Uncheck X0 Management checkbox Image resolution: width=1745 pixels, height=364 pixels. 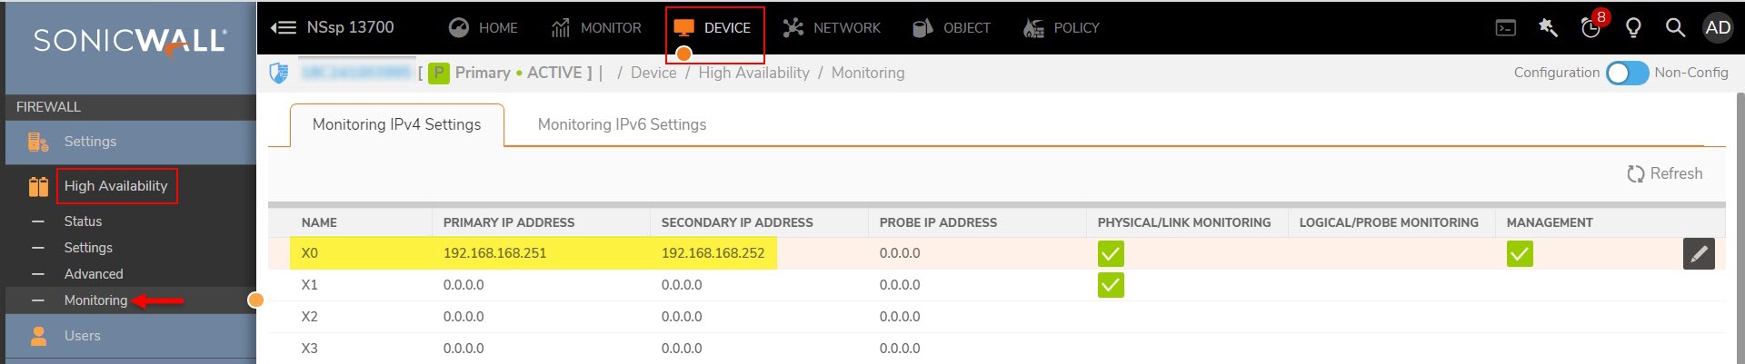coord(1520,253)
